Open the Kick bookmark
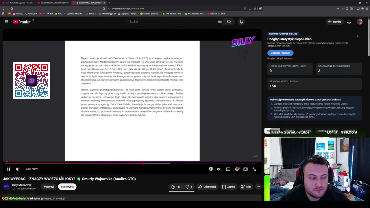This screenshot has height=208, width=370. pos(58,14)
